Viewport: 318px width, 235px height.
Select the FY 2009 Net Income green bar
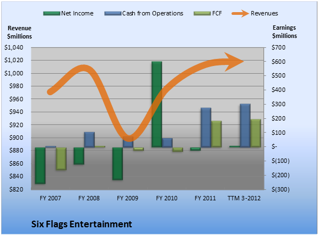click(x=117, y=163)
